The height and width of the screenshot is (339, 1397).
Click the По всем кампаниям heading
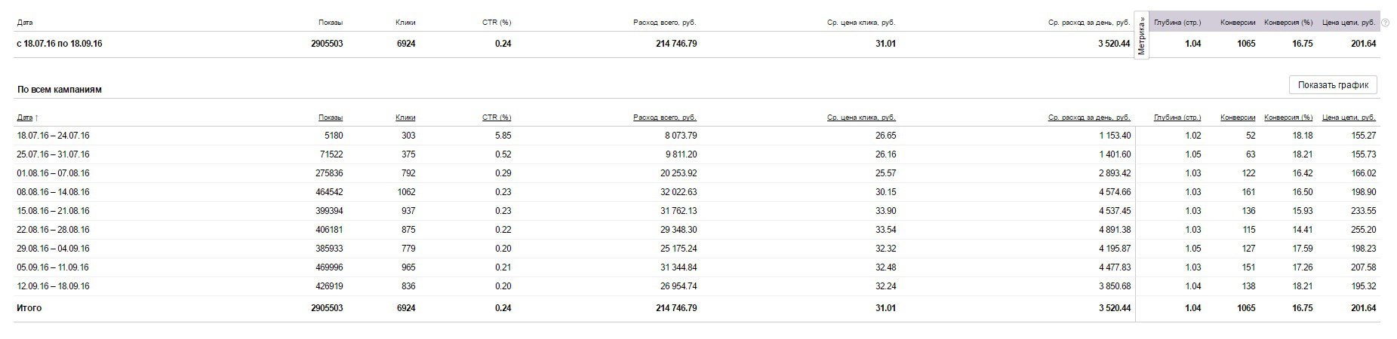coord(59,90)
